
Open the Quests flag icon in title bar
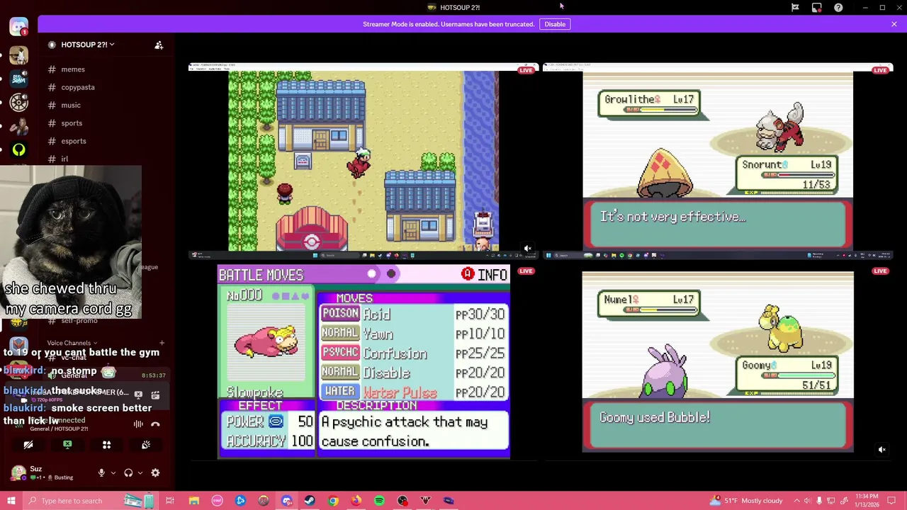[x=795, y=7]
